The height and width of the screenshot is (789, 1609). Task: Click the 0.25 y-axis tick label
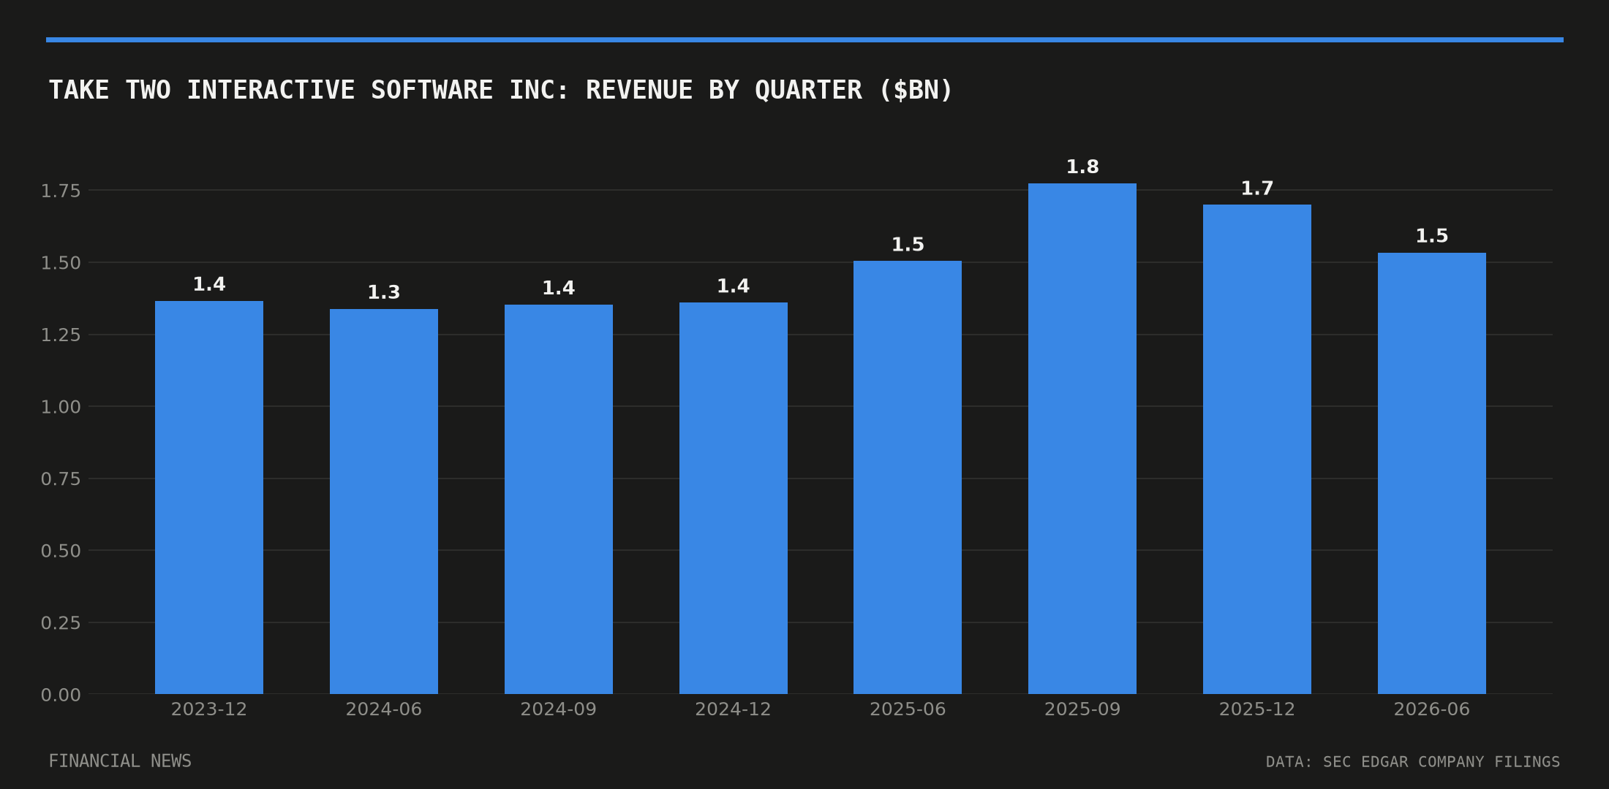[61, 623]
